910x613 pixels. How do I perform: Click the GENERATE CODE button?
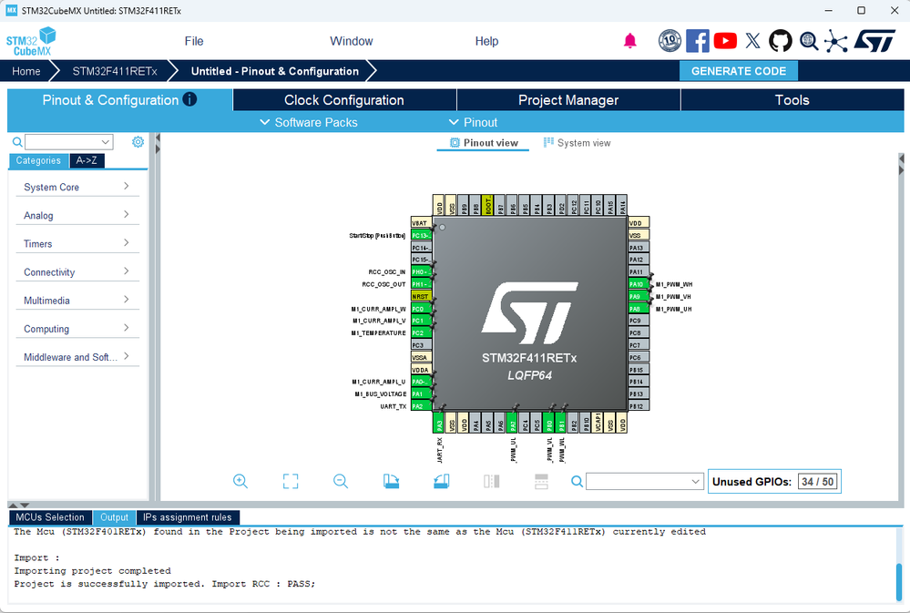point(738,71)
